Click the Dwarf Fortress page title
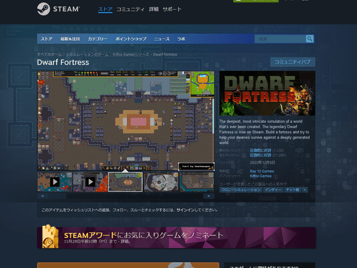Image resolution: width=357 pixels, height=268 pixels. [63, 63]
